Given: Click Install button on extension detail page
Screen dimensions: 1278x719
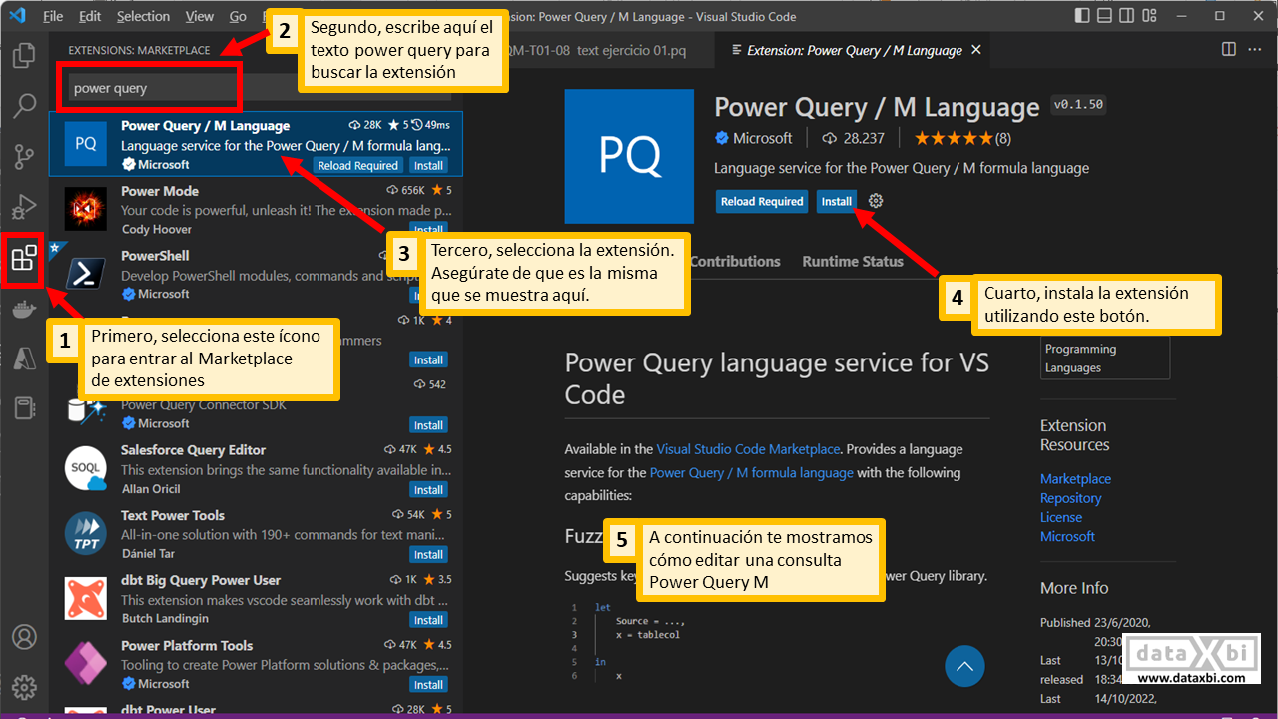Looking at the screenshot, I should click(x=836, y=201).
